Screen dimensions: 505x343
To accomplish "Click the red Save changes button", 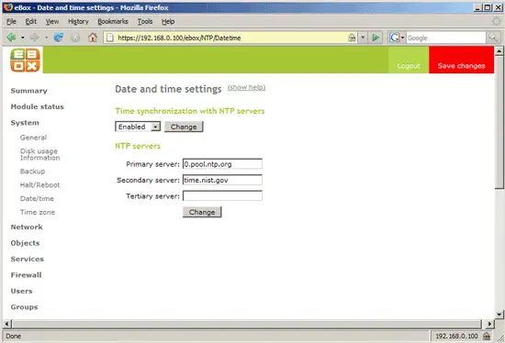I will tap(461, 60).
